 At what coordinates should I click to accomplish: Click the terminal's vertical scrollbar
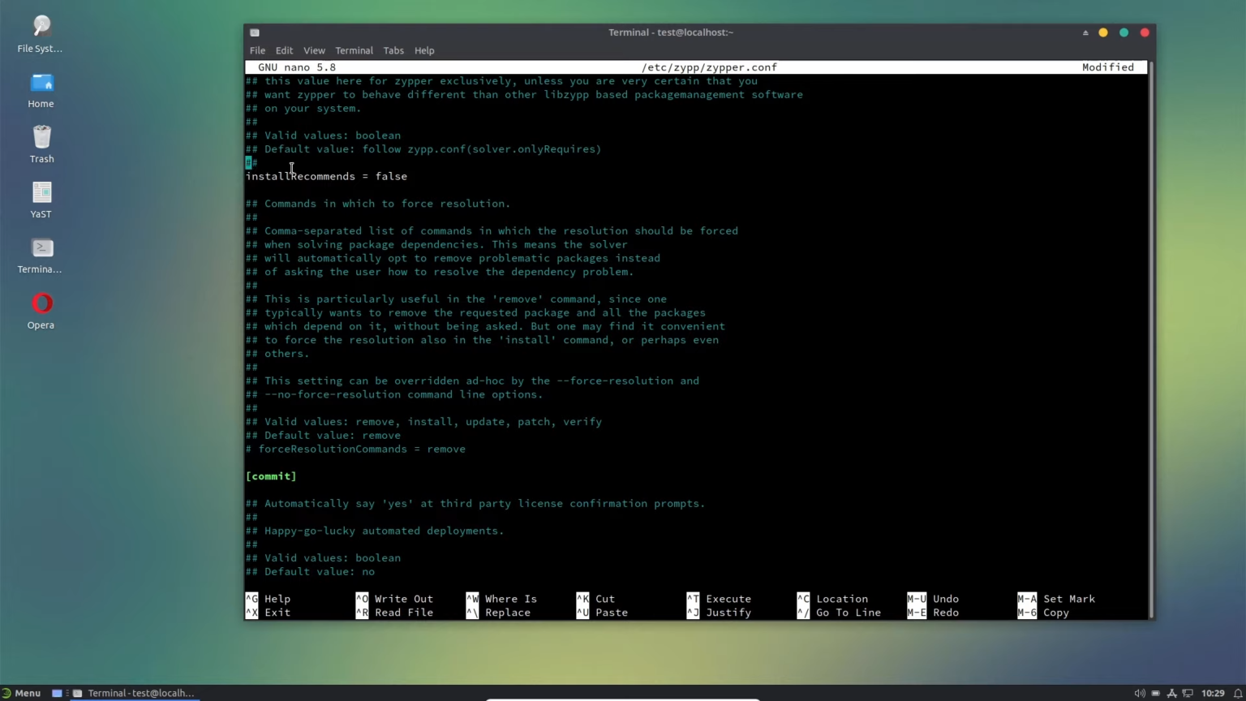(x=1150, y=341)
